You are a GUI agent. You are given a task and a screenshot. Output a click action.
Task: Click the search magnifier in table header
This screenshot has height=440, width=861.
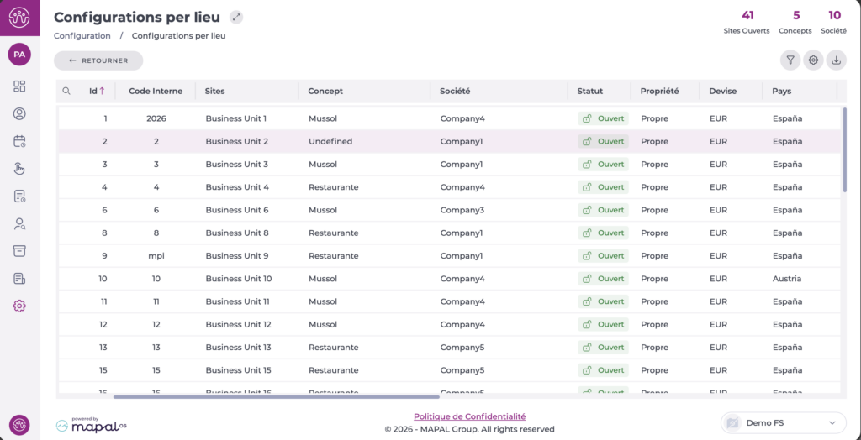pyautogui.click(x=66, y=91)
